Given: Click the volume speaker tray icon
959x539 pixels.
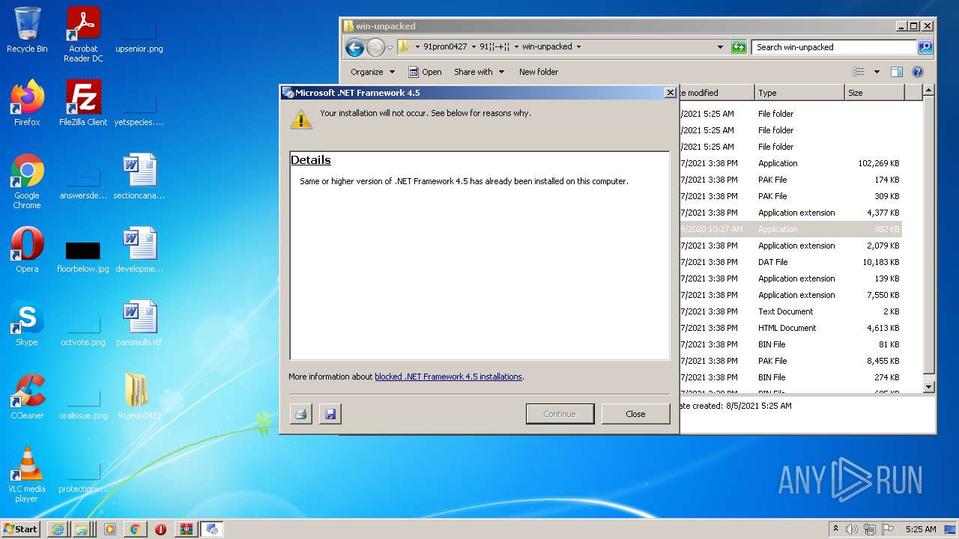Looking at the screenshot, I should click(x=852, y=529).
